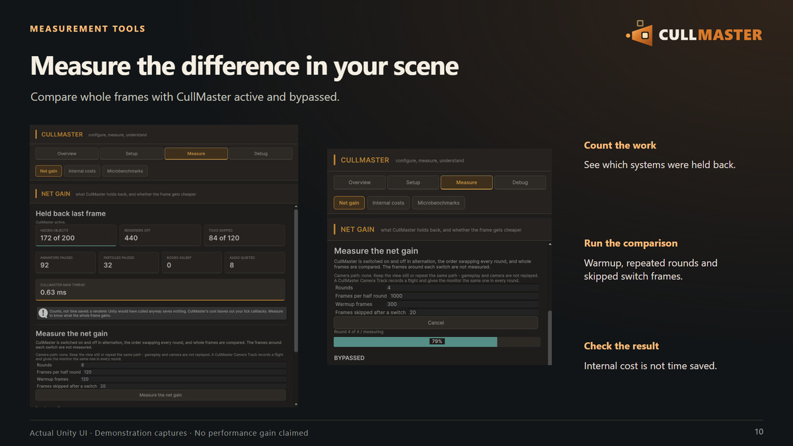Click the left capture's vertical scrollbar thumb
This screenshot has height=446, width=793.
point(295,281)
